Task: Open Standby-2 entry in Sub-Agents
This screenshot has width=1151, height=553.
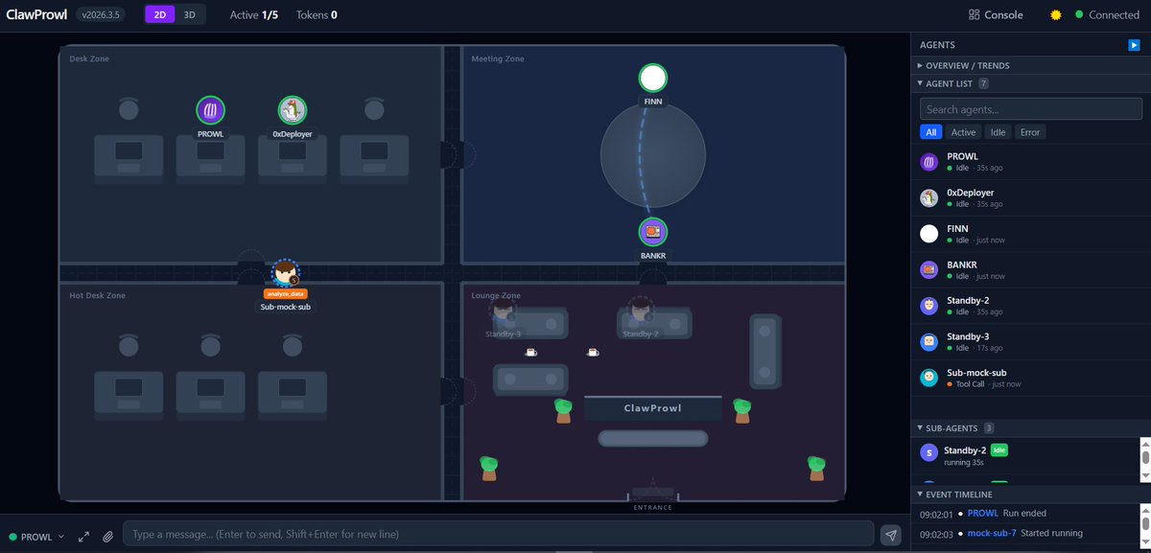Action: [1024, 454]
